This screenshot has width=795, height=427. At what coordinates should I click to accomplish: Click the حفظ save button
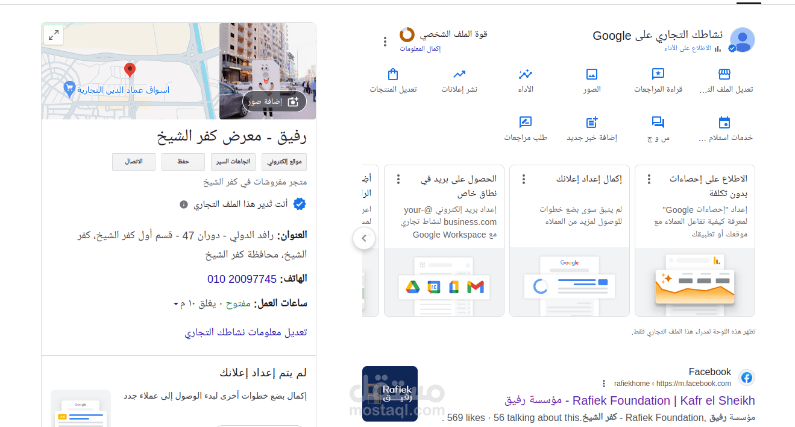183,162
